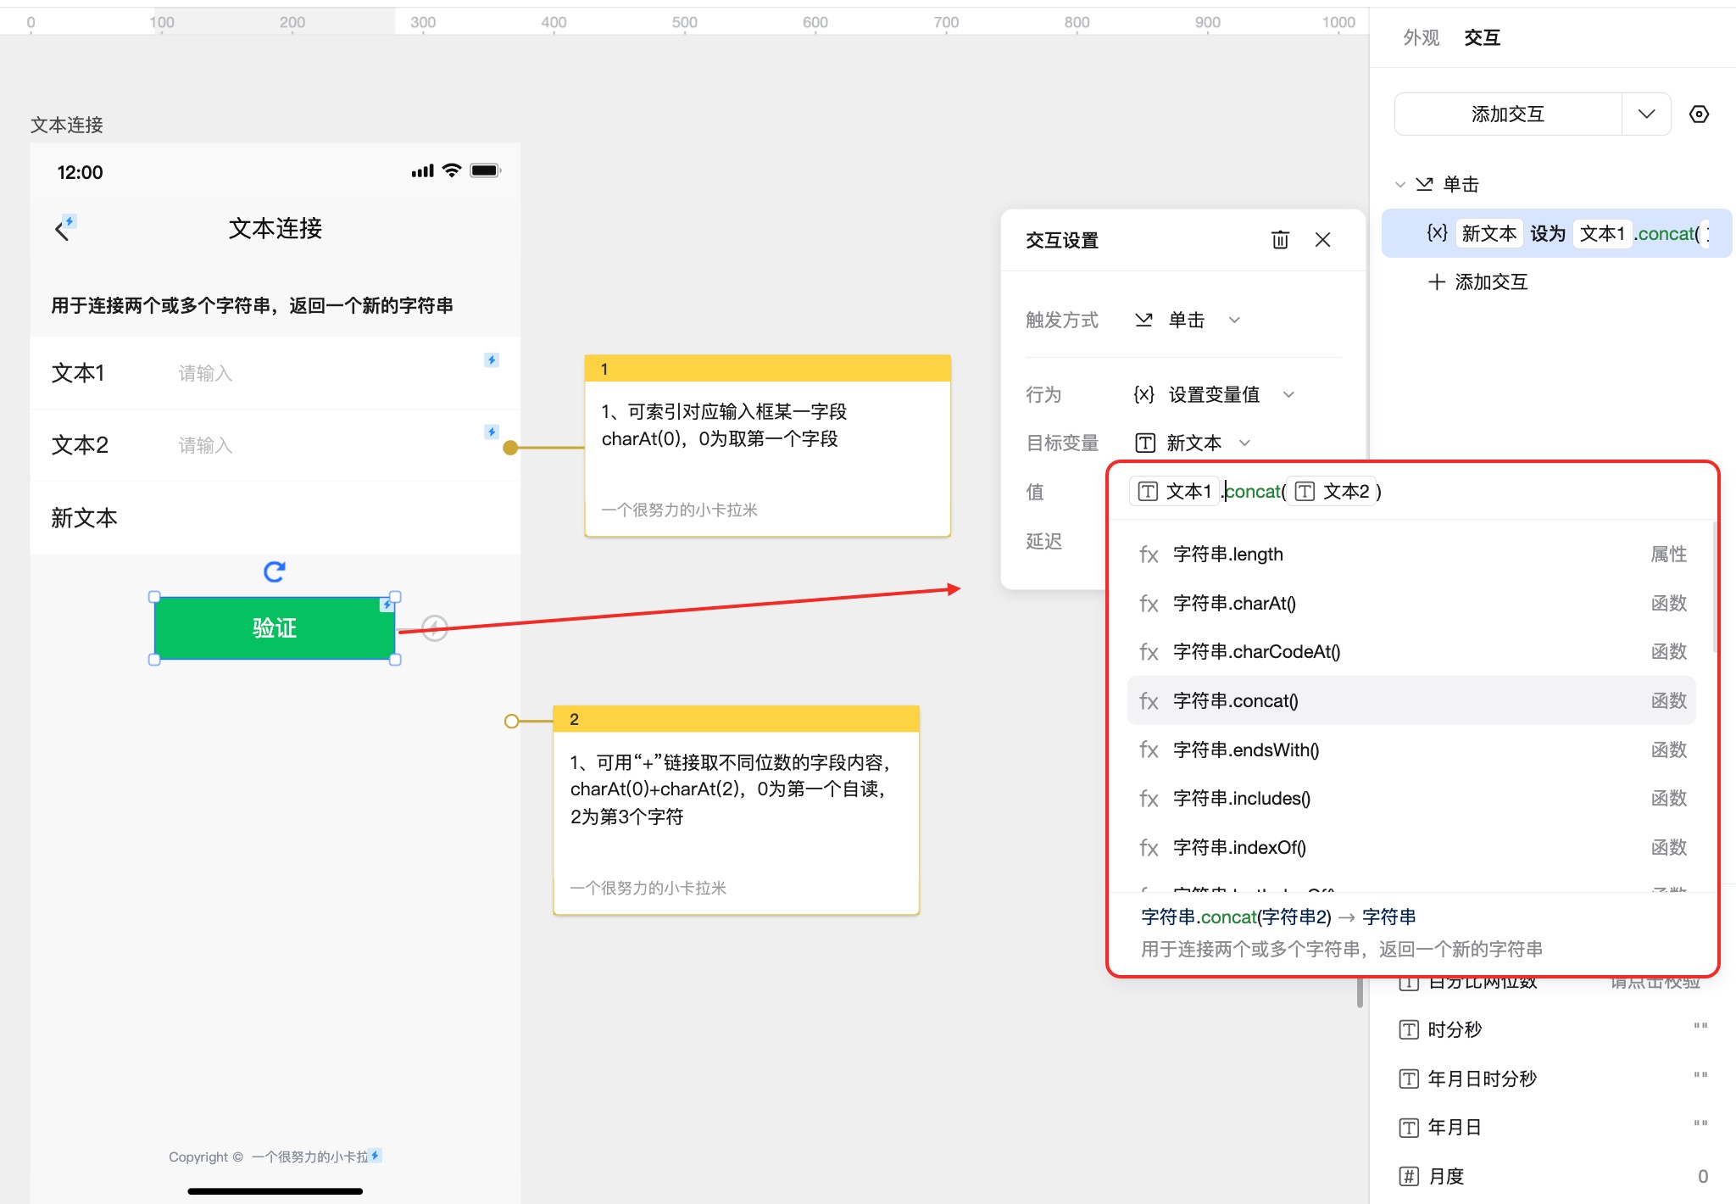This screenshot has height=1204, width=1736.
Task: Click the blue rotate handle above 验证
Action: (274, 571)
